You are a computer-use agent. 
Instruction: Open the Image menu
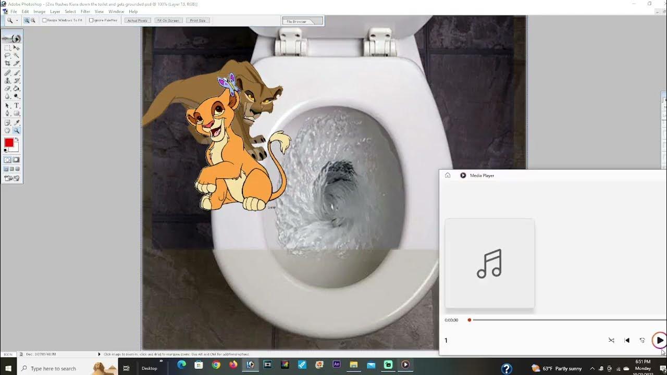(x=40, y=11)
